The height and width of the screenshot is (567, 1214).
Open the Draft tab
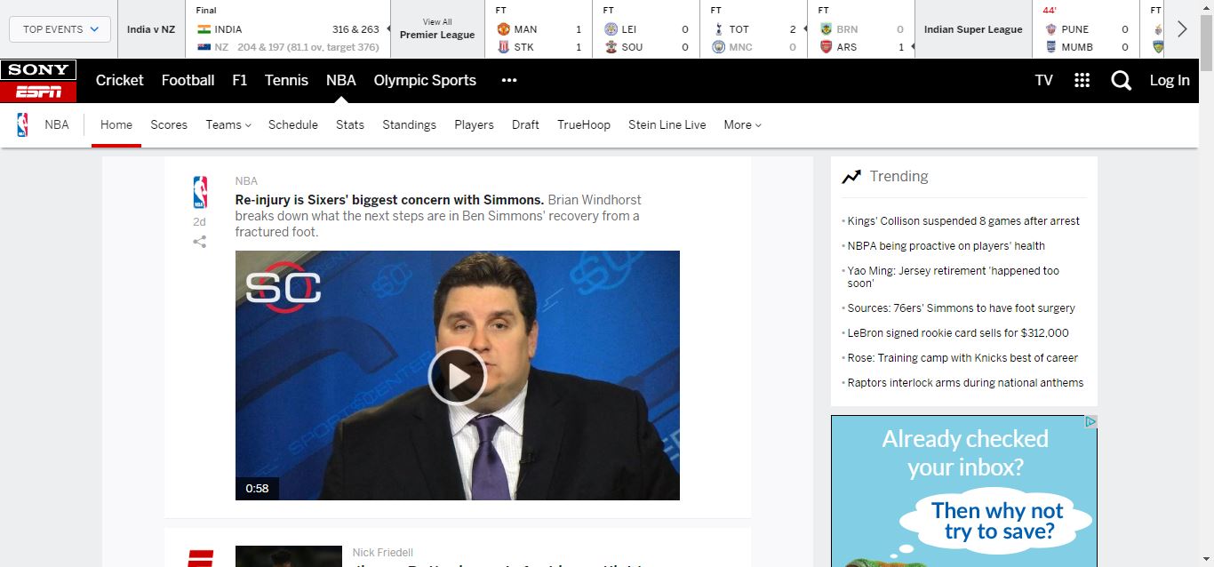tap(525, 125)
